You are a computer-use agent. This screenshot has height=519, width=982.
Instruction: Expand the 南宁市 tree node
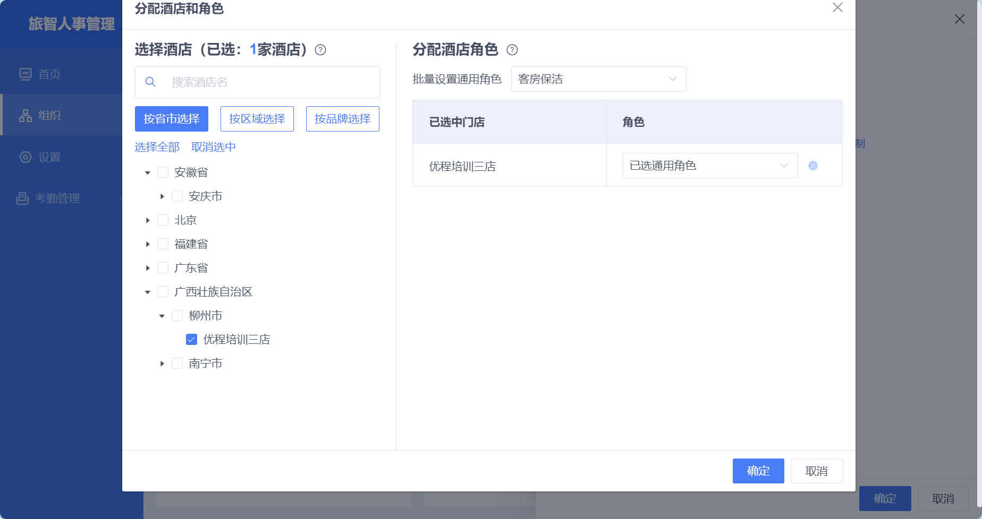click(x=162, y=364)
